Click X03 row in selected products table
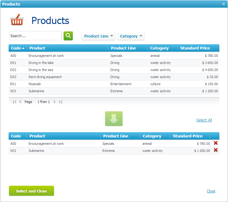Viewport: 228px width, 202px height. [114, 151]
